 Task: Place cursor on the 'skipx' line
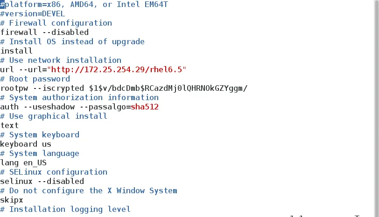coord(12,200)
